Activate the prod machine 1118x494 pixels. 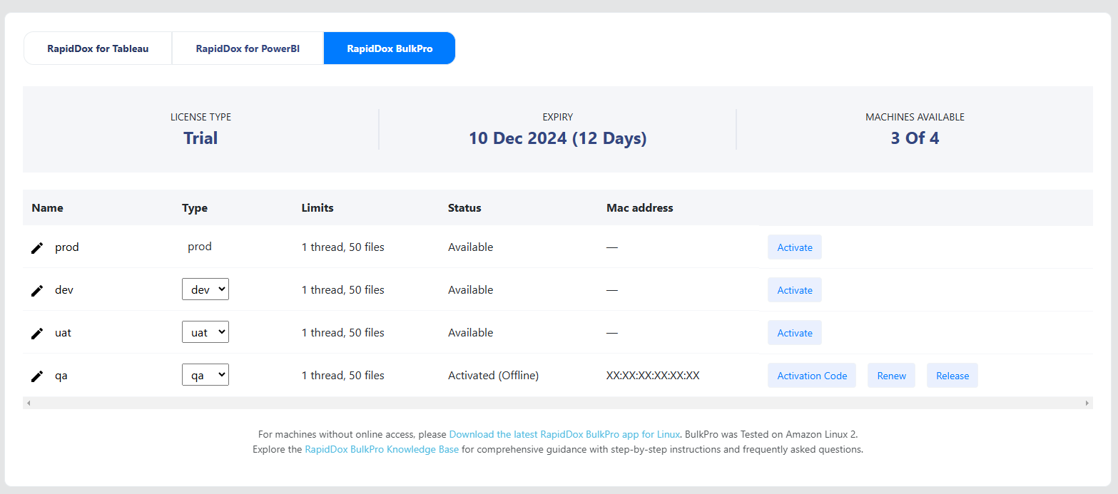795,247
